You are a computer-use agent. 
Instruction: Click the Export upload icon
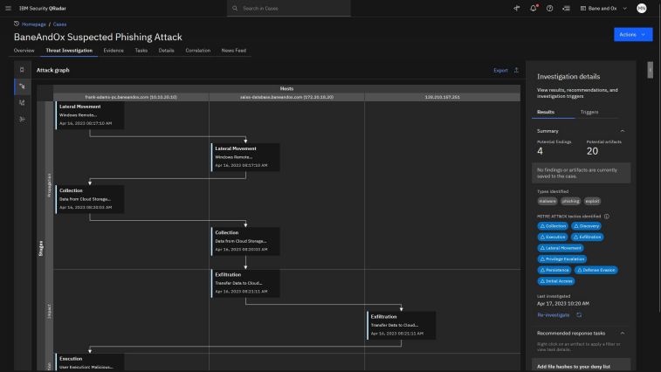coord(516,70)
